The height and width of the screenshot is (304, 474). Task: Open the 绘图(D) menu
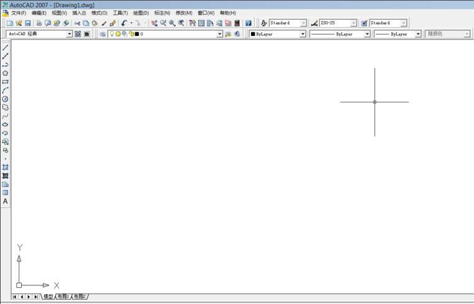[x=141, y=13]
